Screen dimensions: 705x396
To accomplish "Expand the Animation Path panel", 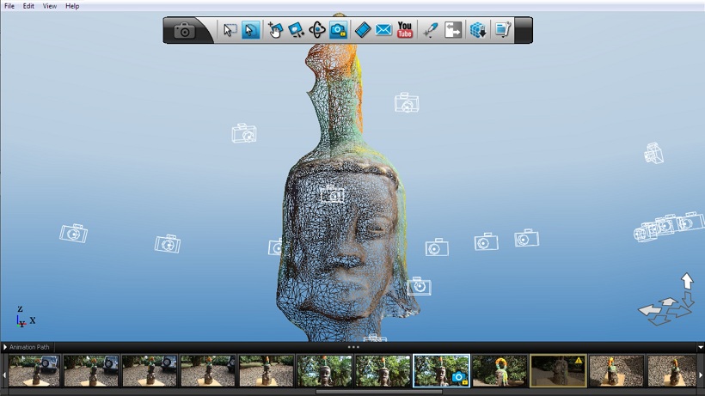I will (x=5, y=347).
